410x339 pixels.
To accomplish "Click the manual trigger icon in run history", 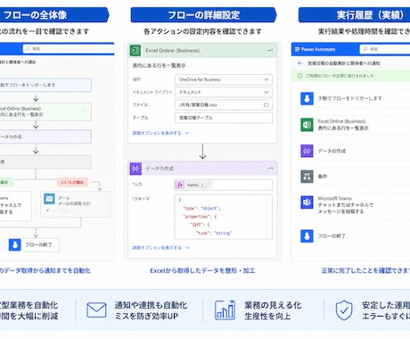I will (x=307, y=99).
